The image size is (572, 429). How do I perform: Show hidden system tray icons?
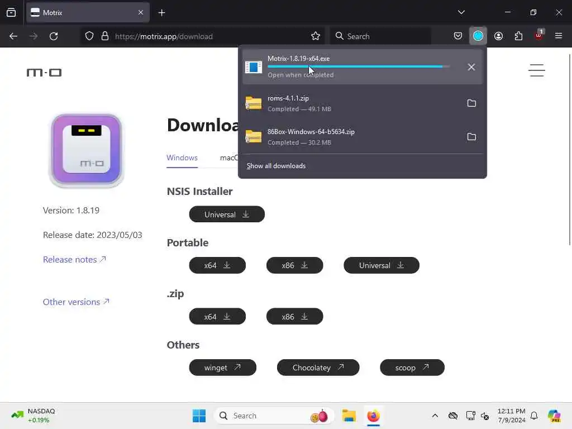pos(435,416)
